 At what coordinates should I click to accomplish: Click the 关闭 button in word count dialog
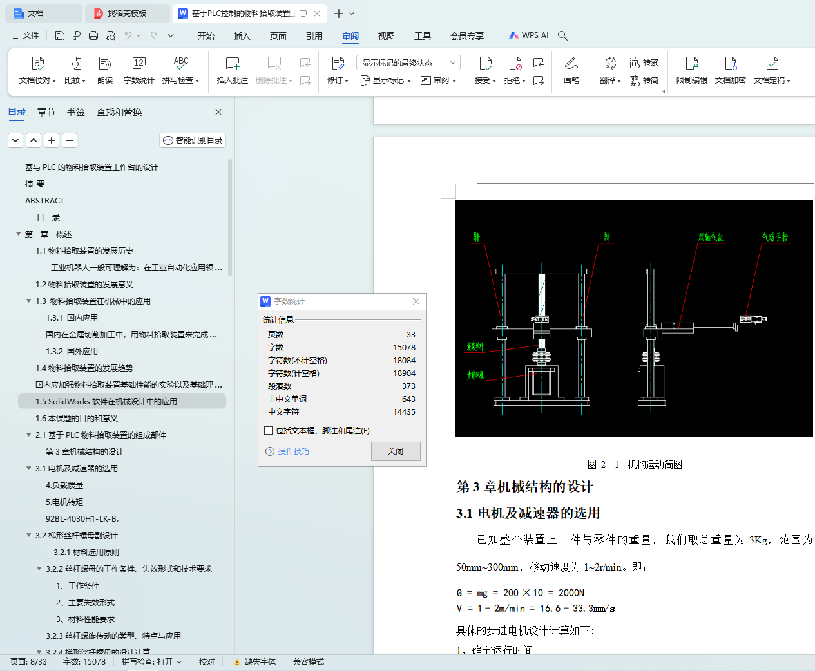click(396, 451)
